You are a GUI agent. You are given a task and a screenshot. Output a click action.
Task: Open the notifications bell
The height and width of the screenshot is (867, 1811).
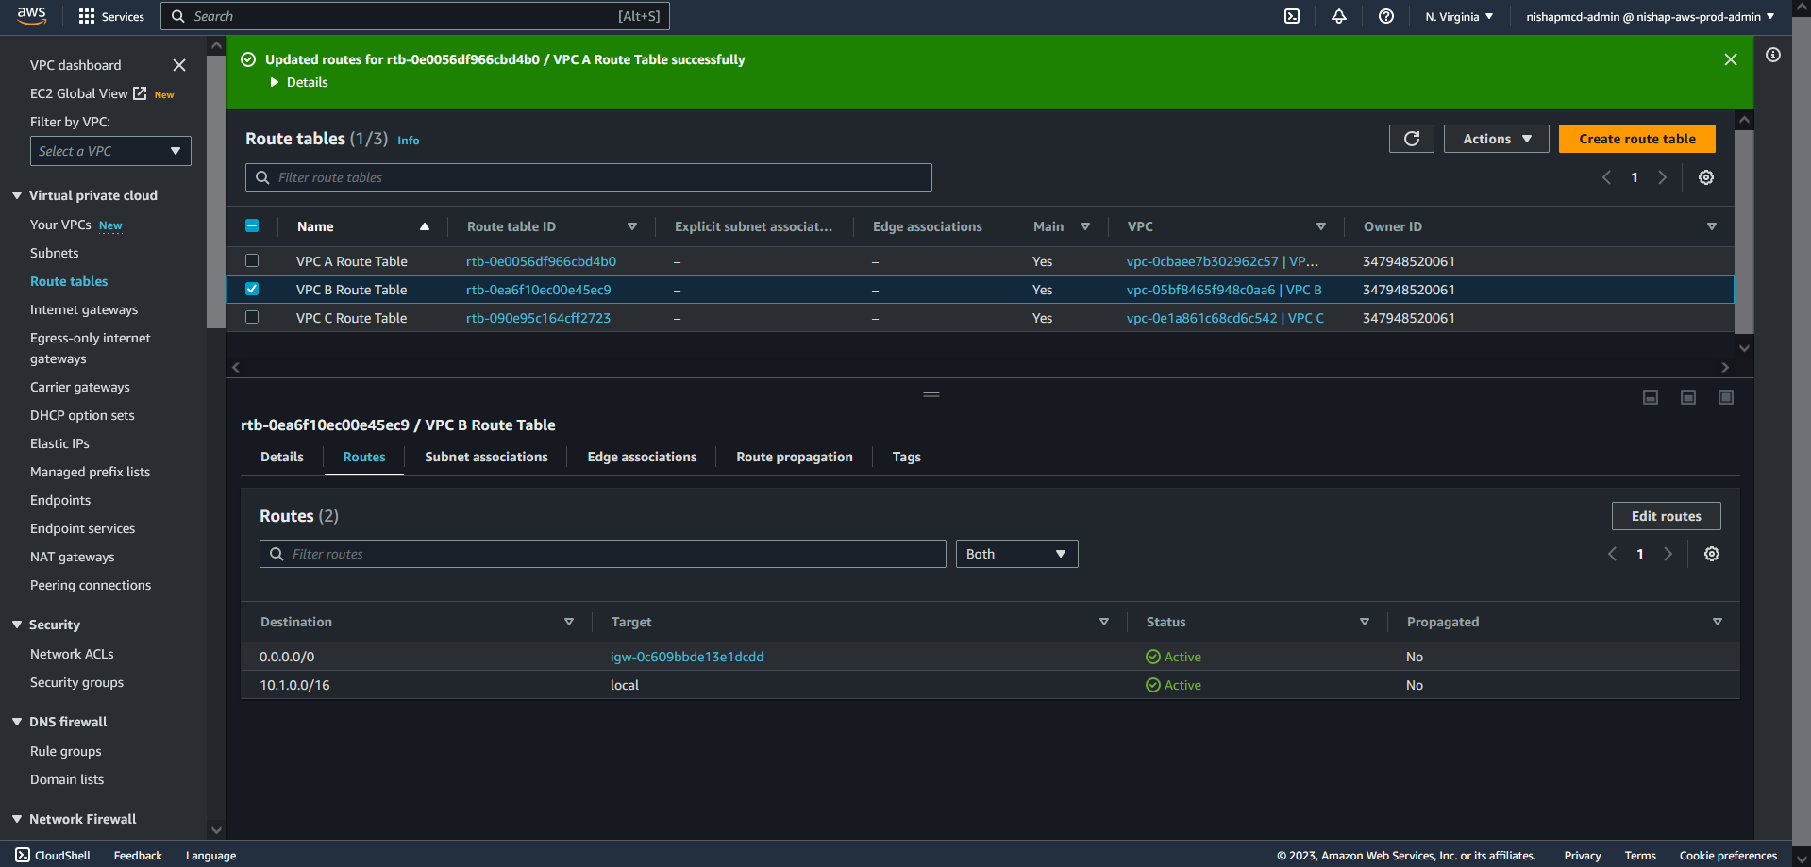point(1338,16)
